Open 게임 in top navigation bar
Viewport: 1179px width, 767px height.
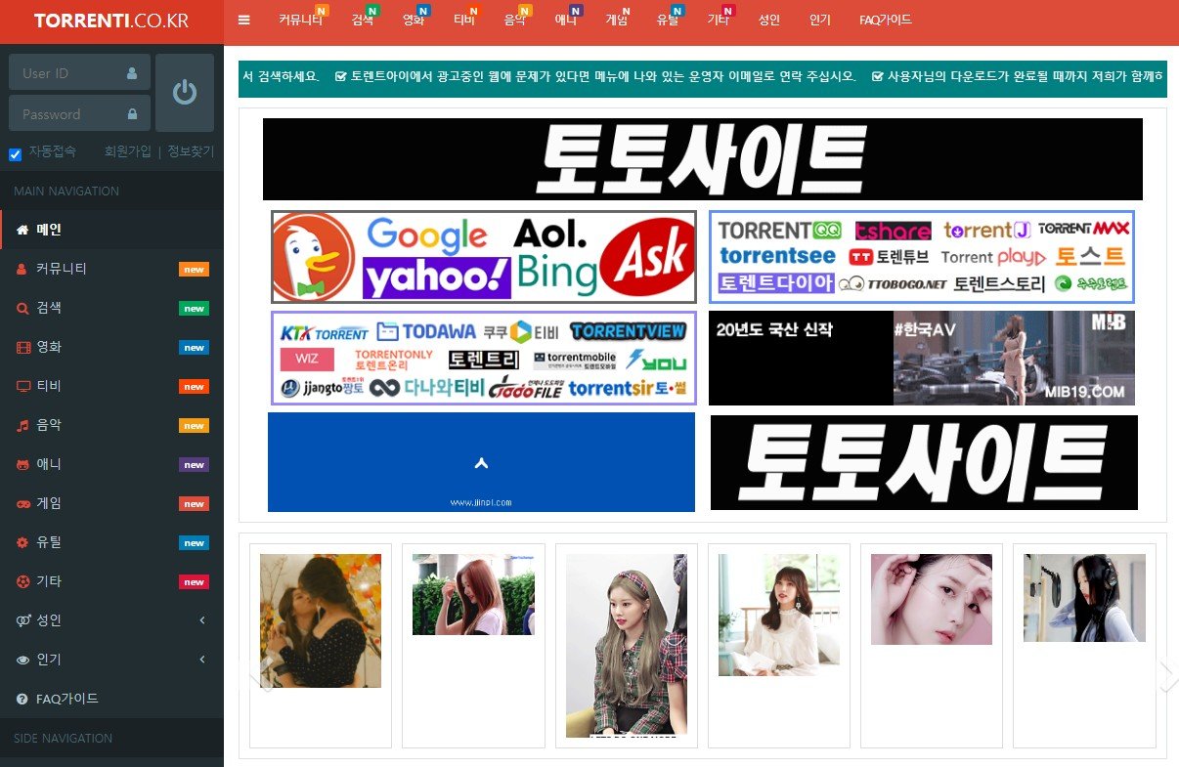point(617,20)
